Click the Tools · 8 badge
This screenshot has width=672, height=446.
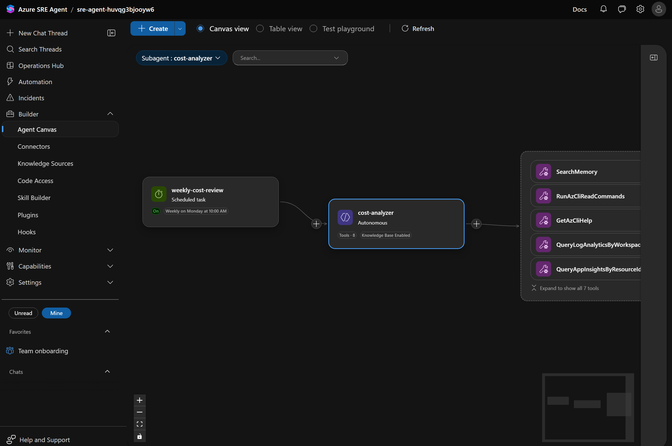point(347,235)
